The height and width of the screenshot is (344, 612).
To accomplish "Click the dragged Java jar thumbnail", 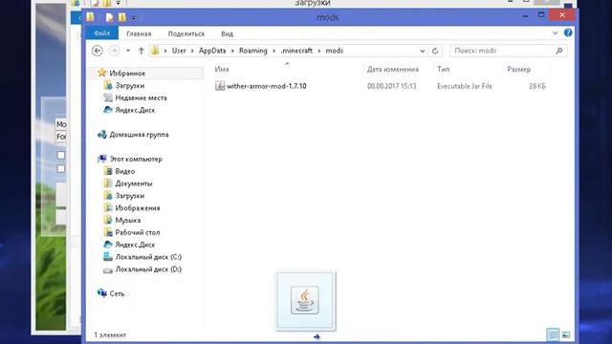I will (x=305, y=300).
